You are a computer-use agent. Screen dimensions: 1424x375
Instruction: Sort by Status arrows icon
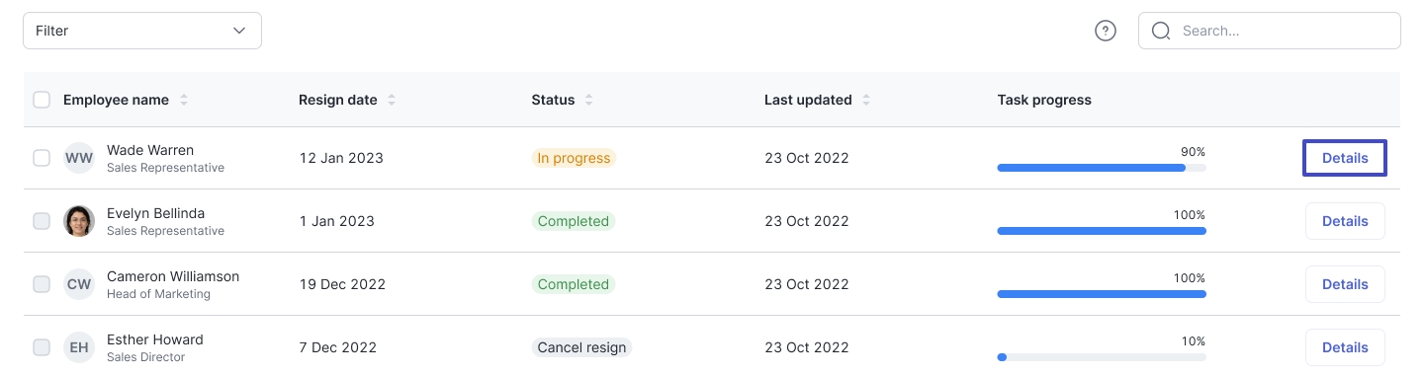point(589,100)
